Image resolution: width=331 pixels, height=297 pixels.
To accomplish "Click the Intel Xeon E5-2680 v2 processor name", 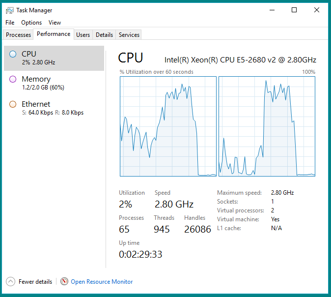I will pyautogui.click(x=240, y=60).
